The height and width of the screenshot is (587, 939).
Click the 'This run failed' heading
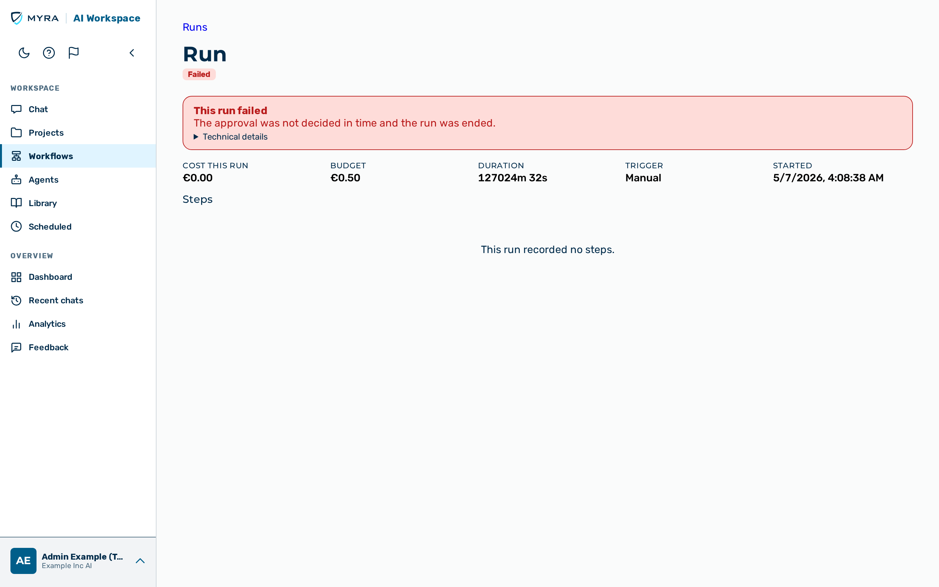(x=231, y=111)
